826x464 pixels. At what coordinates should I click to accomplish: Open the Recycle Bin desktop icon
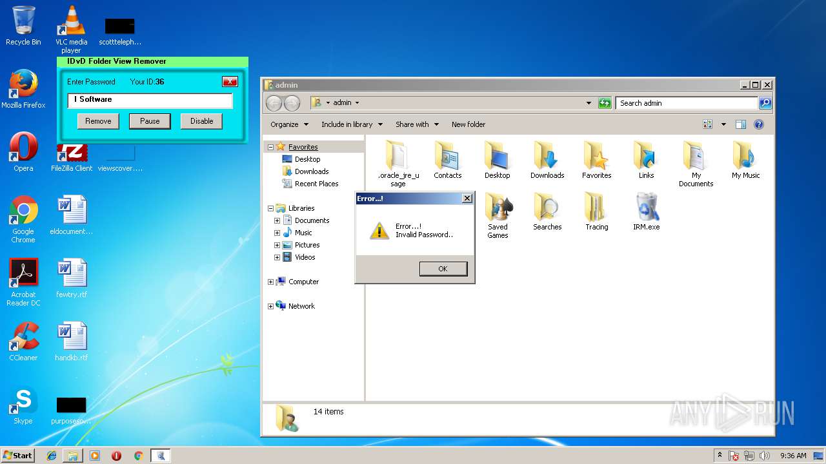pyautogui.click(x=23, y=26)
